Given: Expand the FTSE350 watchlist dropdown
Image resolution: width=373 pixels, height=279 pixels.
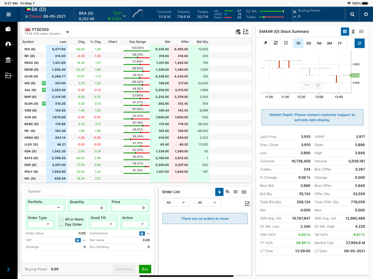Looking at the screenshot, I should pos(68,32).
